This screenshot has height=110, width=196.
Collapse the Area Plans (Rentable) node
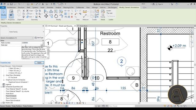point(4,75)
